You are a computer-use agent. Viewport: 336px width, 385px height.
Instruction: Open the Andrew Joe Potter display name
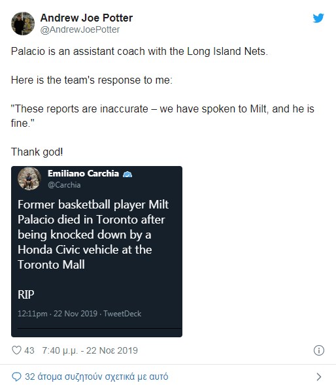coord(86,18)
